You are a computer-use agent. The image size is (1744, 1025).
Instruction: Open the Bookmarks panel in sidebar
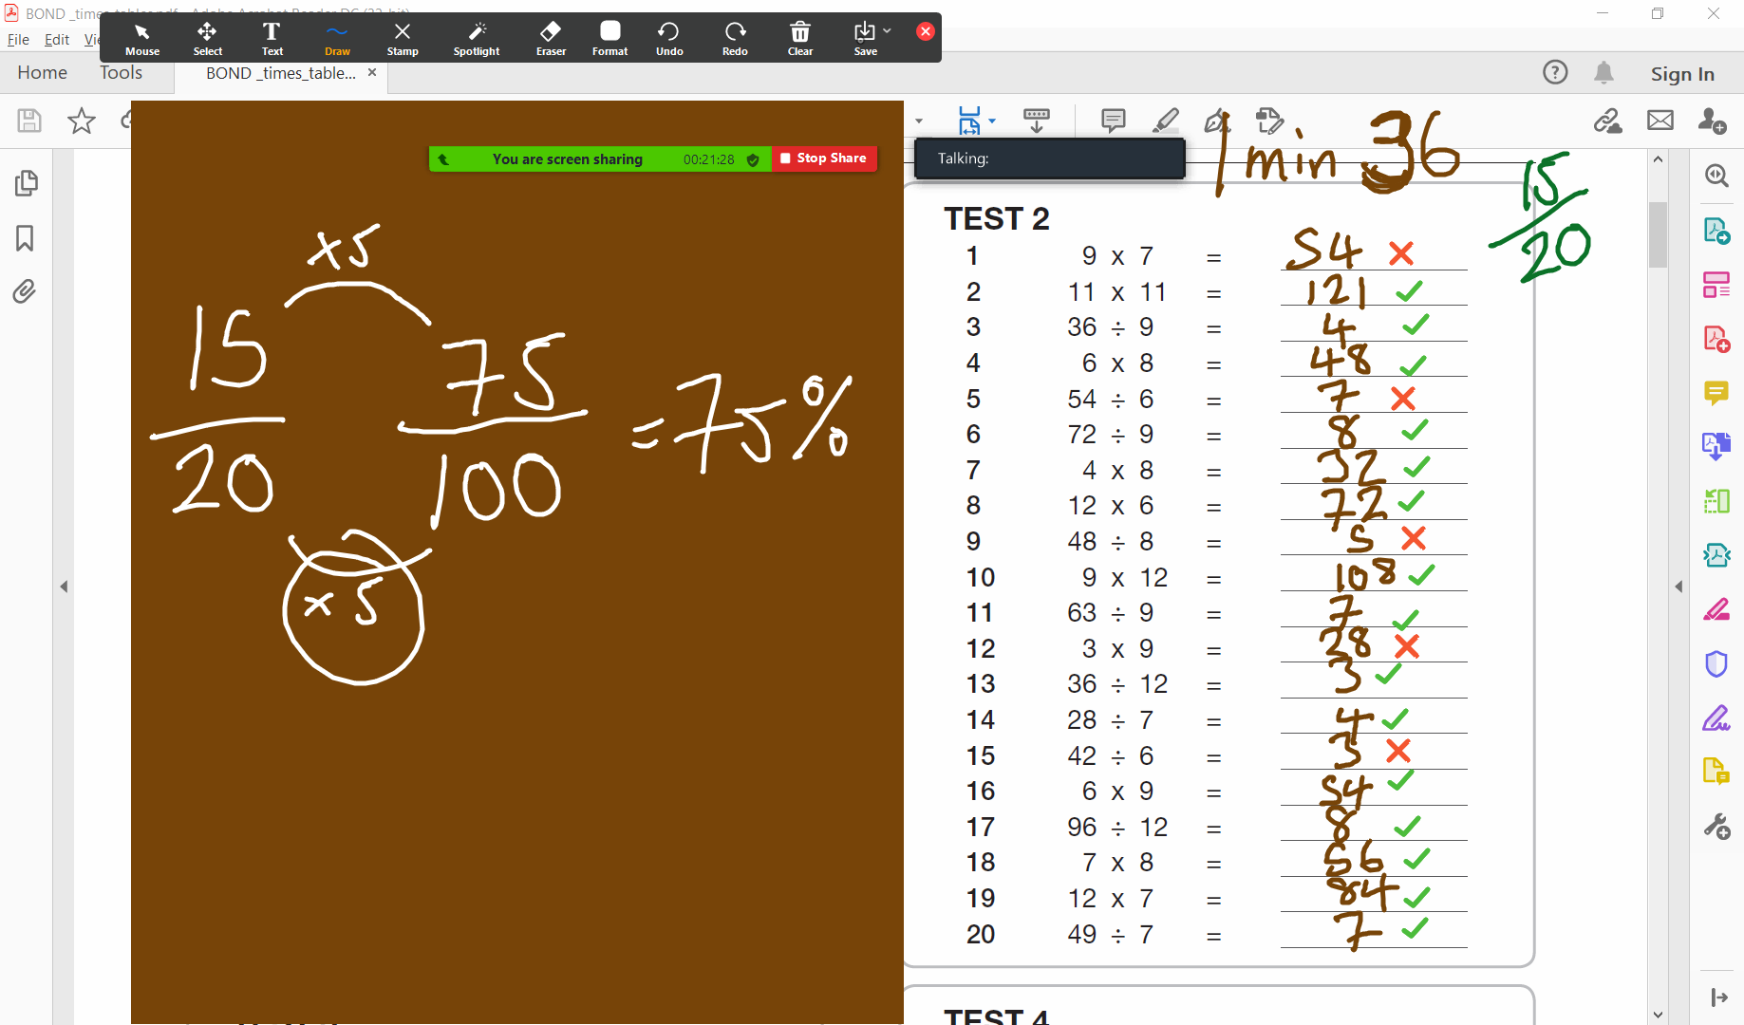26,237
